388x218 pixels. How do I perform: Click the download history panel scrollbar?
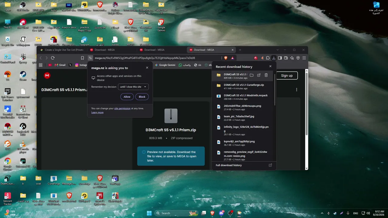click(275, 89)
